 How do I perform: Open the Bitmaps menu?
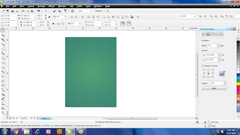(62, 6)
